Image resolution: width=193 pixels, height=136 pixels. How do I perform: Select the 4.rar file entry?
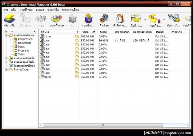tap(47, 52)
